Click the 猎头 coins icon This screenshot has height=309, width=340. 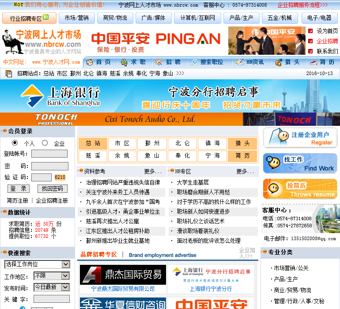point(279,62)
